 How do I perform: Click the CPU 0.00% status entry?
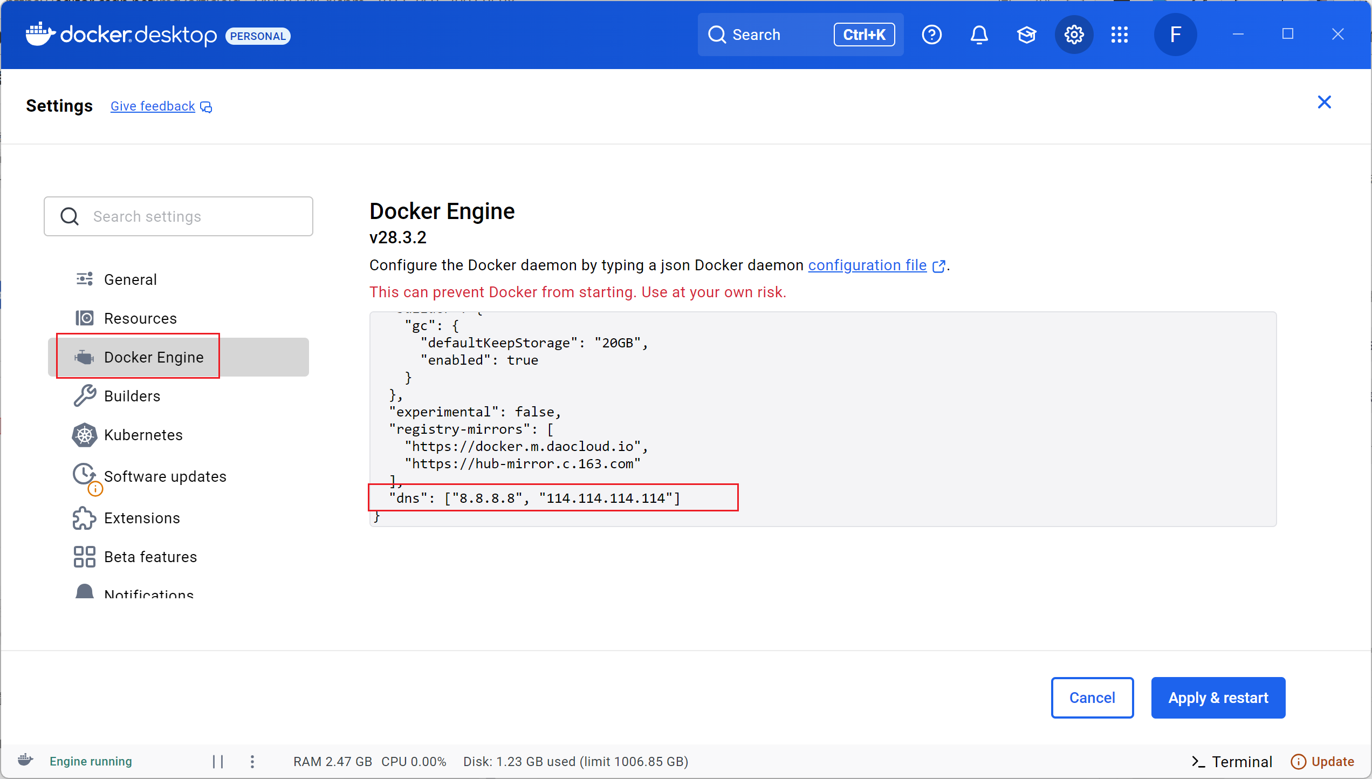coord(414,762)
